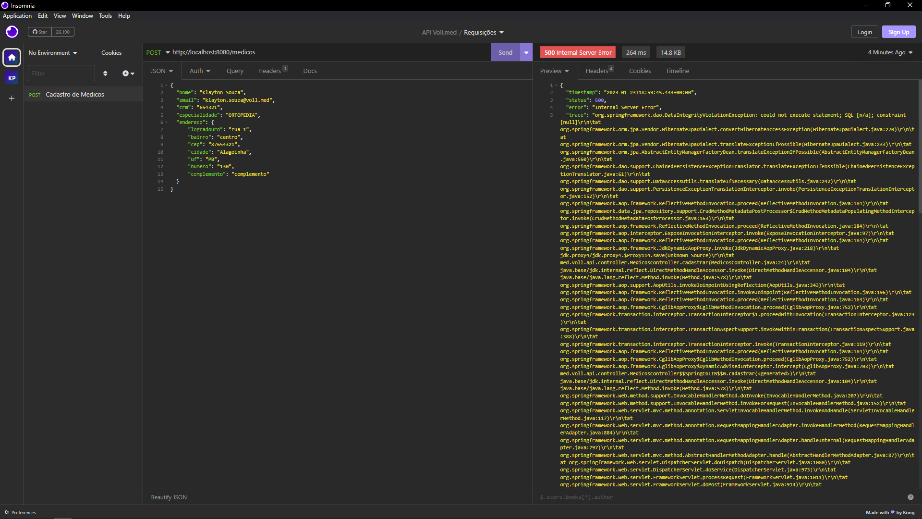
Task: Open the Auth tab dropdown
Action: 200,71
